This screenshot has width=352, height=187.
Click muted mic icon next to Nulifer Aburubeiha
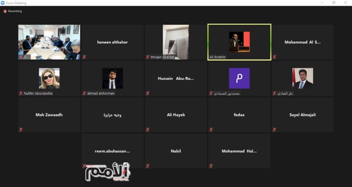point(21,93)
